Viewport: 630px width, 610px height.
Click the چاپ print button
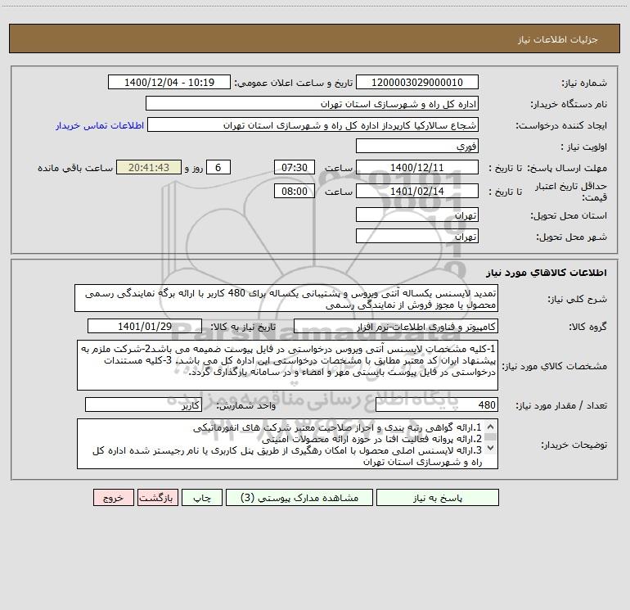(202, 498)
